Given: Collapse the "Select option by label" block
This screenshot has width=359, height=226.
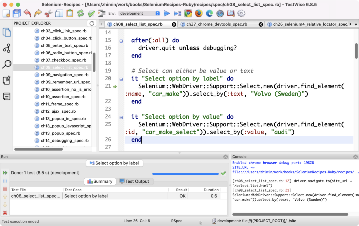Looking at the screenshot, I should 121,79.
